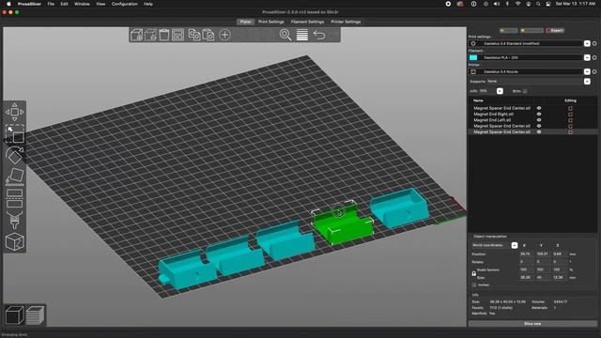601x338 pixels.
Task: Toggle visibility of Magnet End Right.stl
Action: click(x=539, y=115)
